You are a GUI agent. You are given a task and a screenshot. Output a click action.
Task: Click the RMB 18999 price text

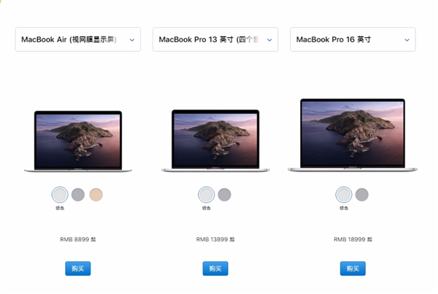[x=353, y=239]
